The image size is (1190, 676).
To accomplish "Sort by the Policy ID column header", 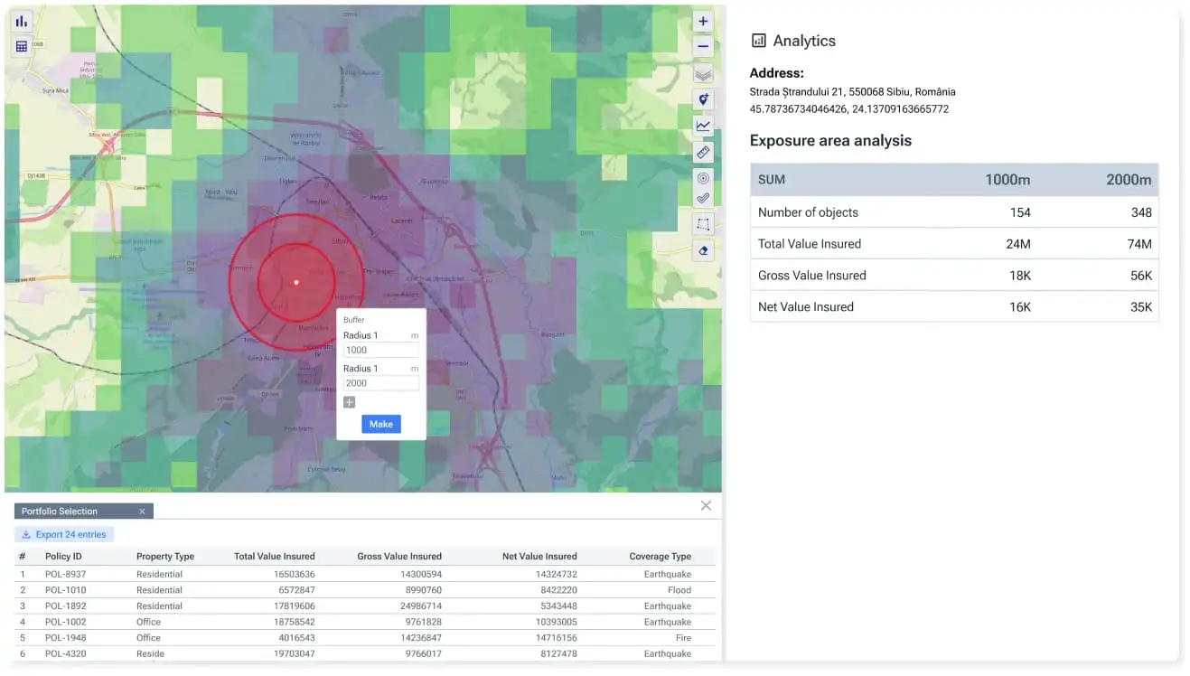I will [x=63, y=556].
